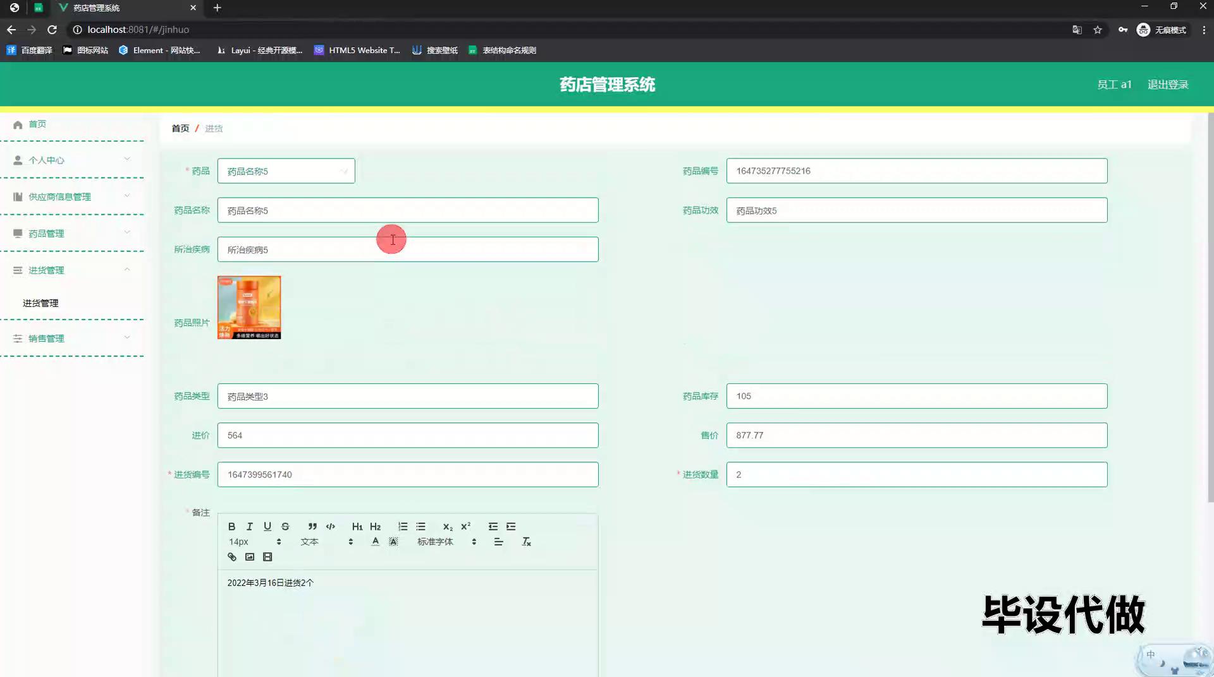
Task: Open the 进货管理 submenu item
Action: click(40, 303)
